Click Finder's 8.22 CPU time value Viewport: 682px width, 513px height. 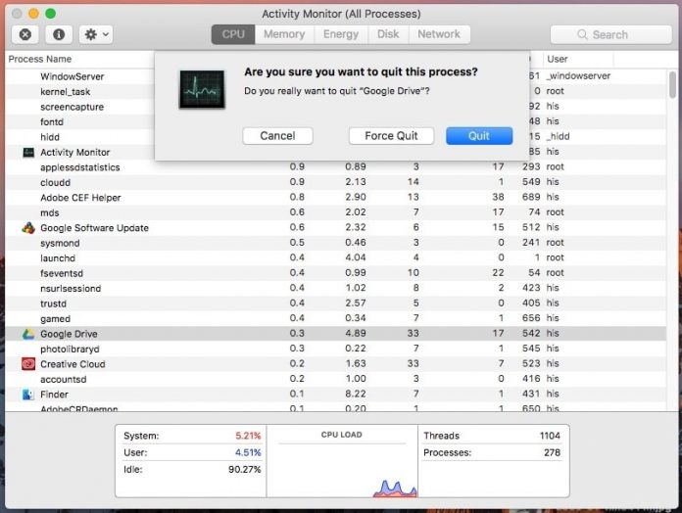point(356,394)
